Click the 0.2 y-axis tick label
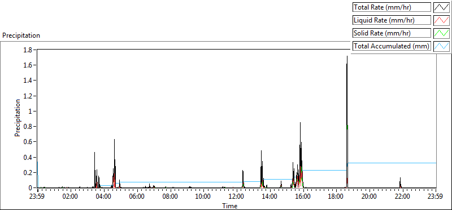The image size is (452, 210). 28,173
